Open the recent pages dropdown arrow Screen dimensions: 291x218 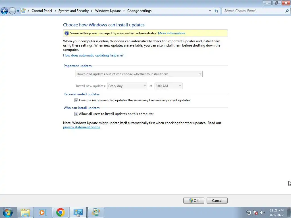18,11
